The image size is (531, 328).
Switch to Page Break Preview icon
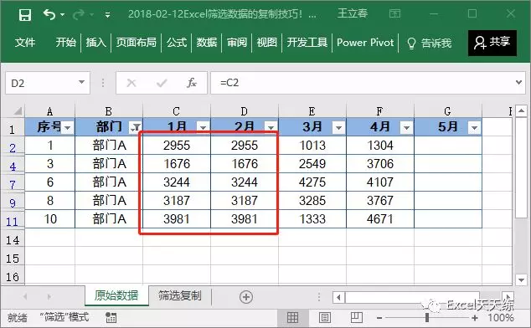point(356,317)
